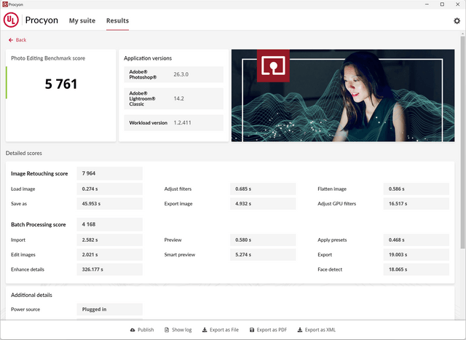Click the red benchmark icon on banner
The height and width of the screenshot is (340, 466).
pyautogui.click(x=273, y=66)
